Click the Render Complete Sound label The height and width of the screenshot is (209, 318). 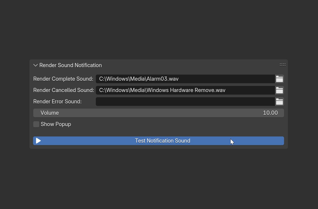pyautogui.click(x=63, y=79)
